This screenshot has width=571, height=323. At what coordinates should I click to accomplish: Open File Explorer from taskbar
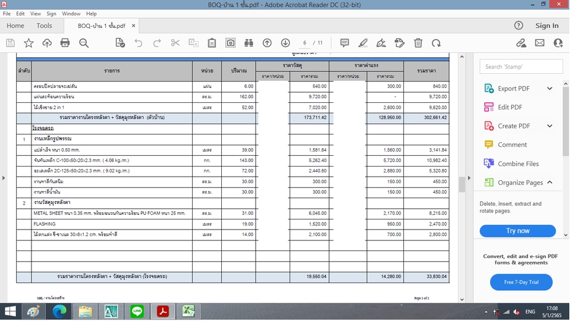click(85, 312)
